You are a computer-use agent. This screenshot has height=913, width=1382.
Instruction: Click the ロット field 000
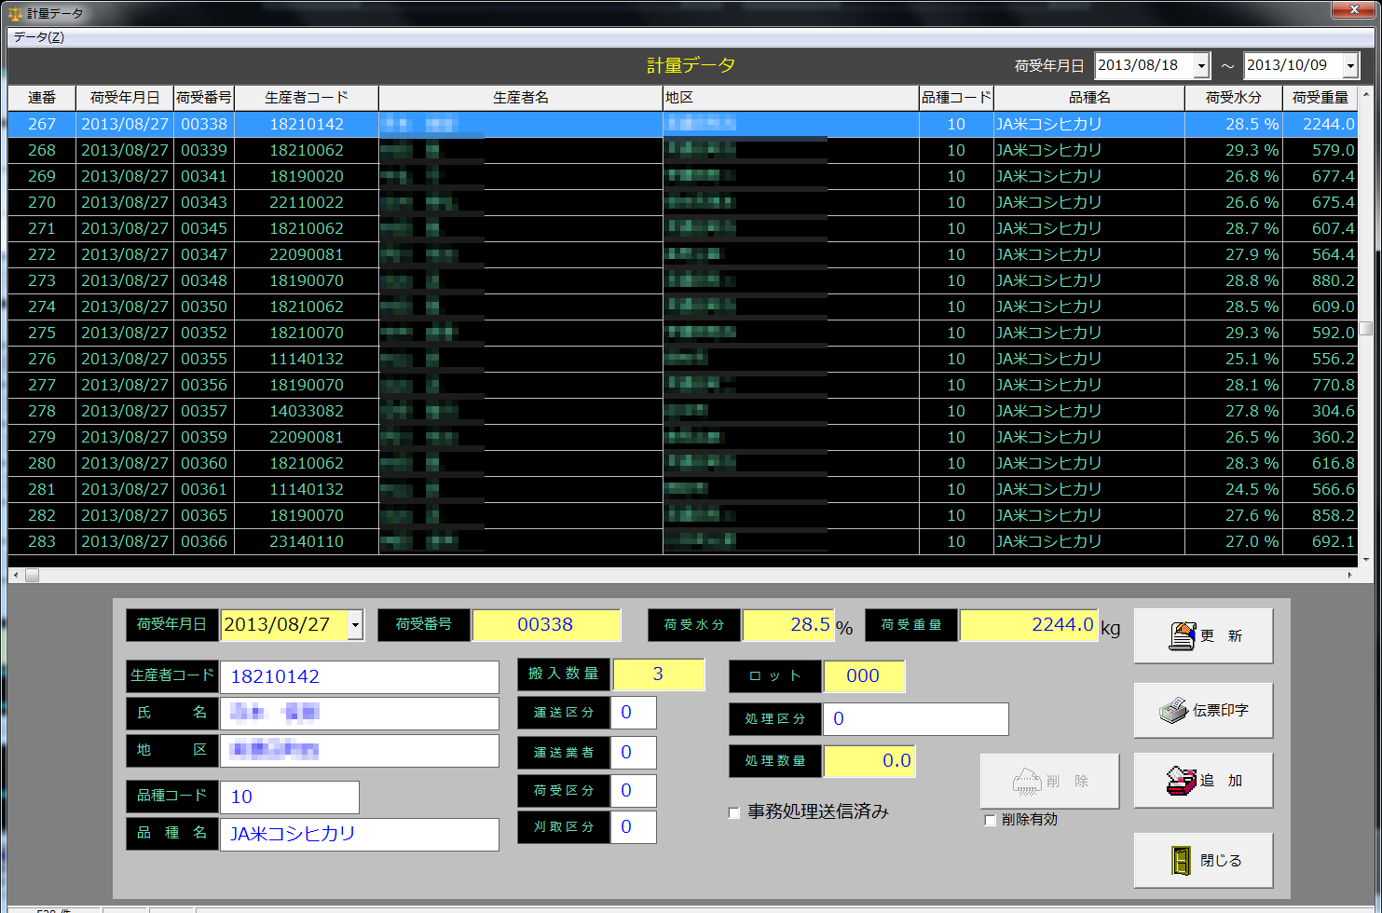tap(864, 676)
